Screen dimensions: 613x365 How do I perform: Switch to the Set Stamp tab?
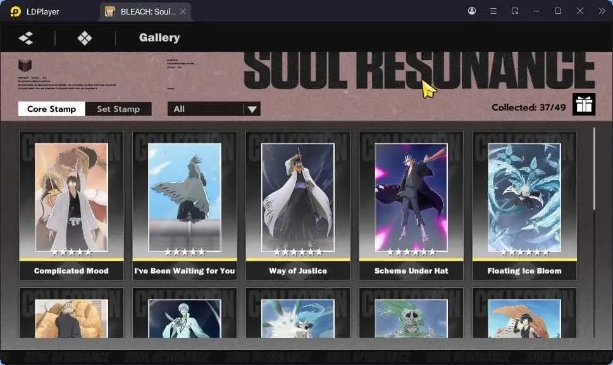(x=118, y=109)
